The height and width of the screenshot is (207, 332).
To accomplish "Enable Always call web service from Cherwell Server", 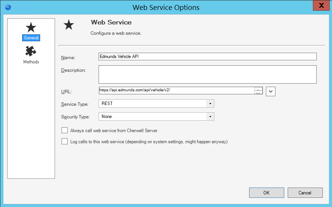I will (65, 130).
